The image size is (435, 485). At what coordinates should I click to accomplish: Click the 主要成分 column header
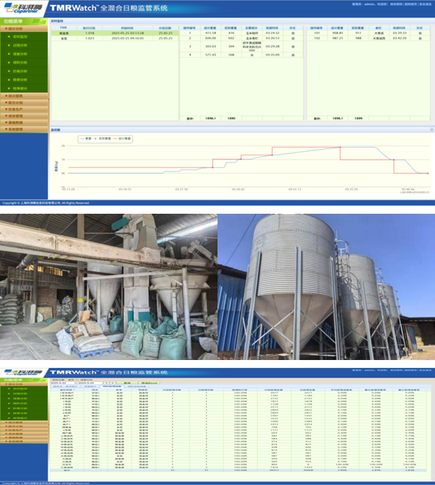coord(252,28)
